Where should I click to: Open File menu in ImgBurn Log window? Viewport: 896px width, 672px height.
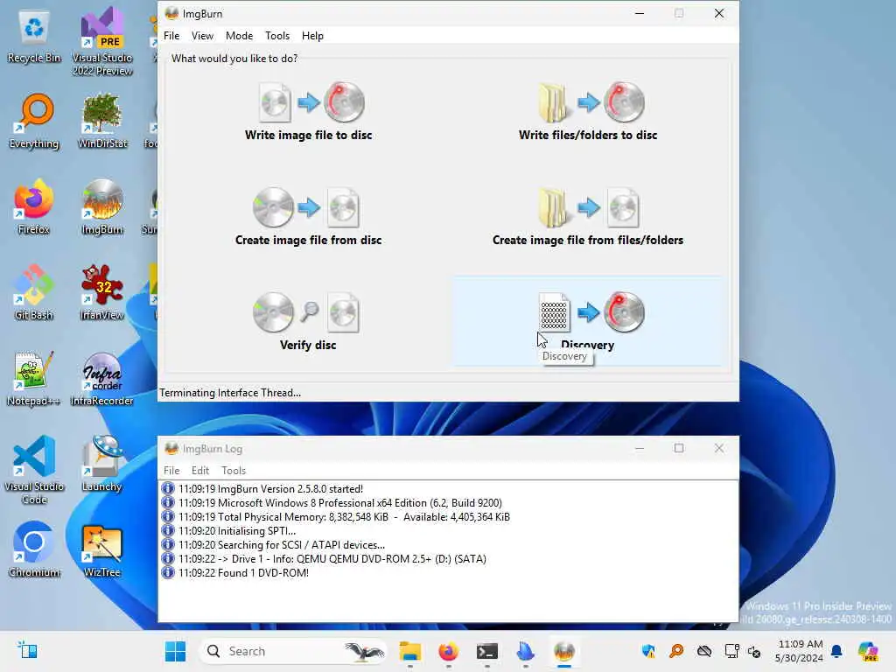pos(171,470)
